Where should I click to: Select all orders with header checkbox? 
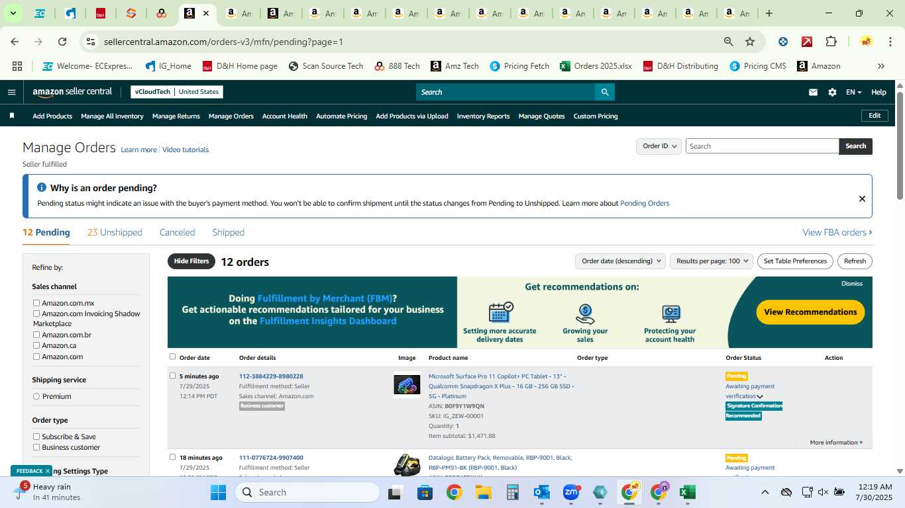173,357
